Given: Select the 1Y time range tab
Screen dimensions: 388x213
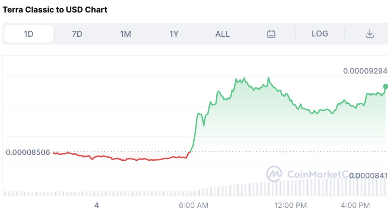Looking at the screenshot, I should [x=174, y=34].
